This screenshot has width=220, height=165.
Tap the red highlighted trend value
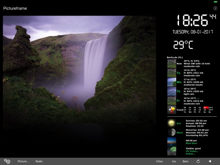206,108
